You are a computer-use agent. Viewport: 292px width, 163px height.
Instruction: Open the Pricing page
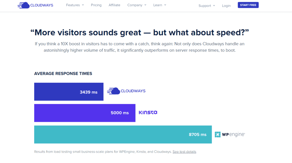pos(96,5)
